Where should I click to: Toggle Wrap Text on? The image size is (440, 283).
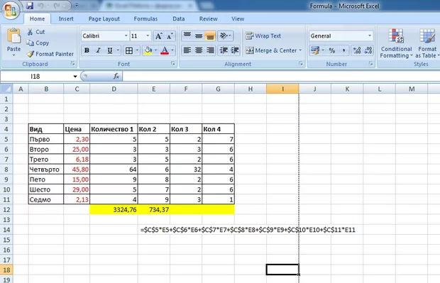click(263, 36)
